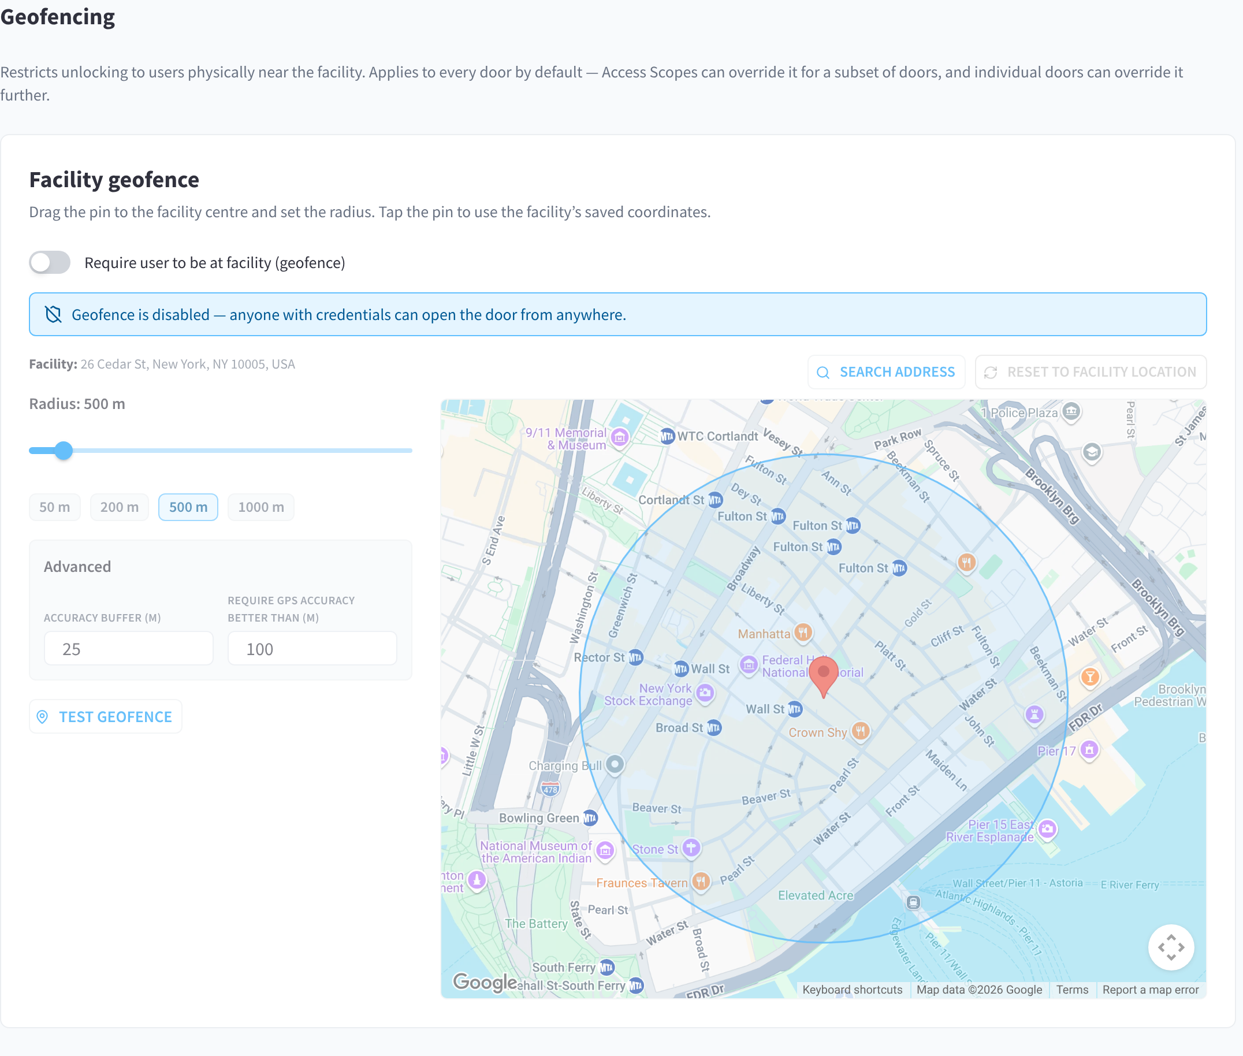Viewport: 1243px width, 1056px height.
Task: Select the 1000 m radius preset
Action: click(261, 507)
